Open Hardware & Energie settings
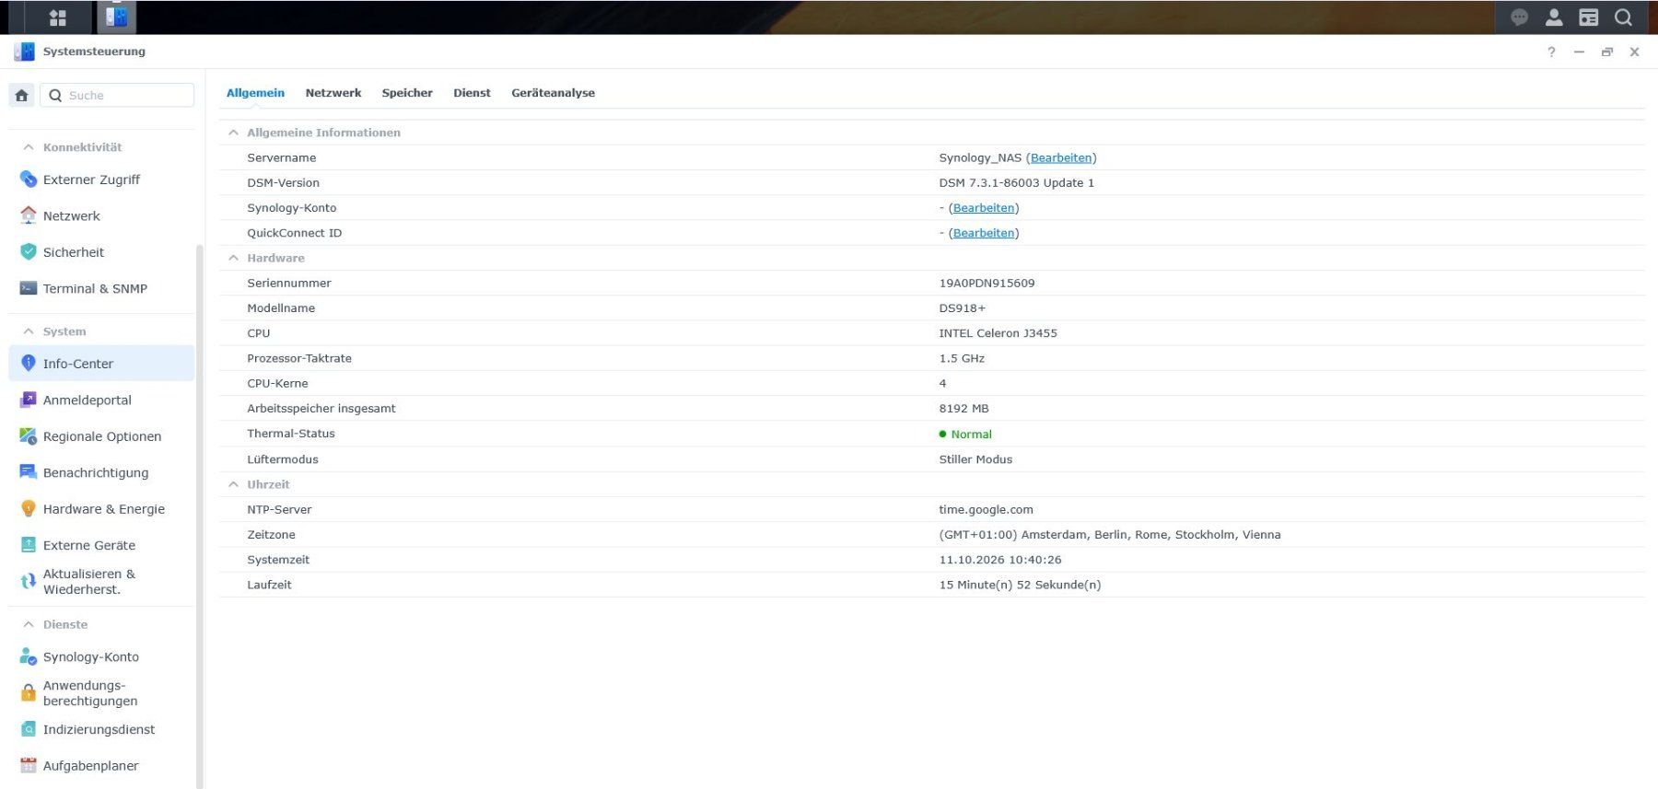This screenshot has height=789, width=1658. pos(101,509)
